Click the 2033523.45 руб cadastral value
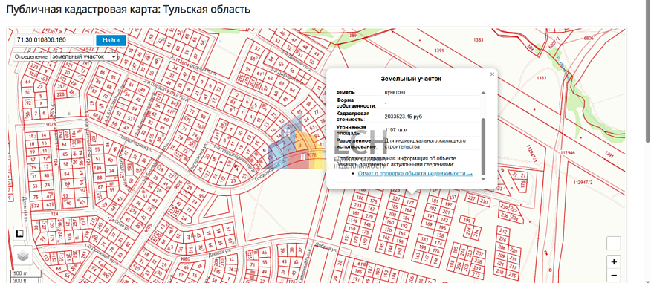 (404, 117)
